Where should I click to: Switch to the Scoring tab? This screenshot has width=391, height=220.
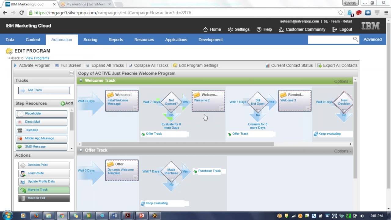pyautogui.click(x=90, y=40)
